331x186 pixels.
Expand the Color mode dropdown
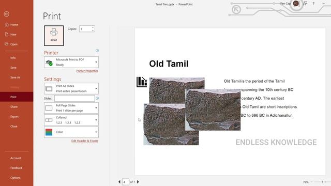tap(71, 132)
